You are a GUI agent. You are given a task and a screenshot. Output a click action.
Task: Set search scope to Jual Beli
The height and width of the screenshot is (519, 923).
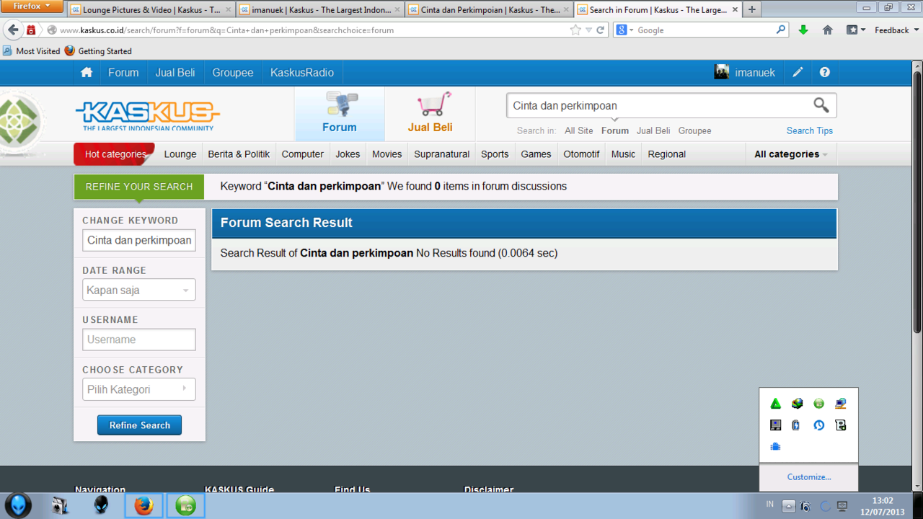point(653,130)
